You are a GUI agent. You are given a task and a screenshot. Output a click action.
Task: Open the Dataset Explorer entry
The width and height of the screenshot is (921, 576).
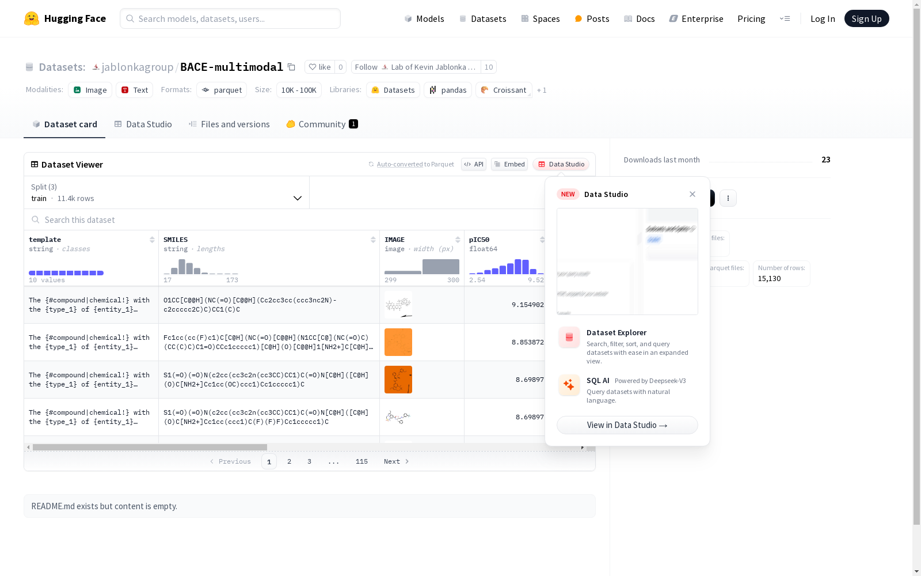627,346
